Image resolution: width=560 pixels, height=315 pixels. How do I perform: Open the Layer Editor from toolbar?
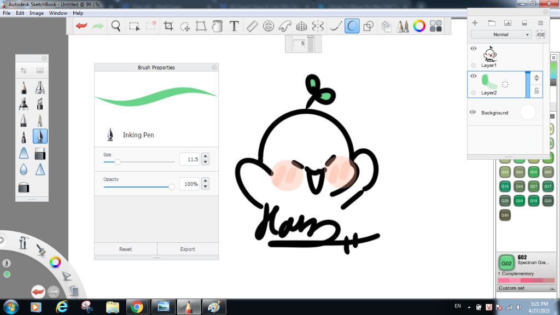[x=386, y=26]
